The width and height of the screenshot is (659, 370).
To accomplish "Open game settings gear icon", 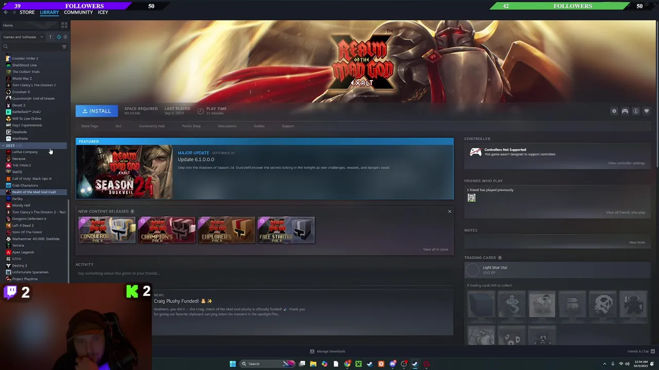I will (x=614, y=111).
